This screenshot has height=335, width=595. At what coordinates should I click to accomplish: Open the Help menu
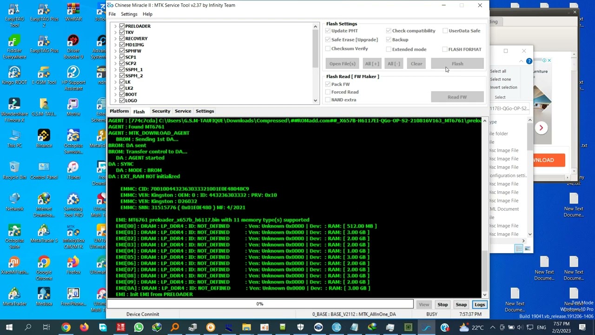(147, 14)
